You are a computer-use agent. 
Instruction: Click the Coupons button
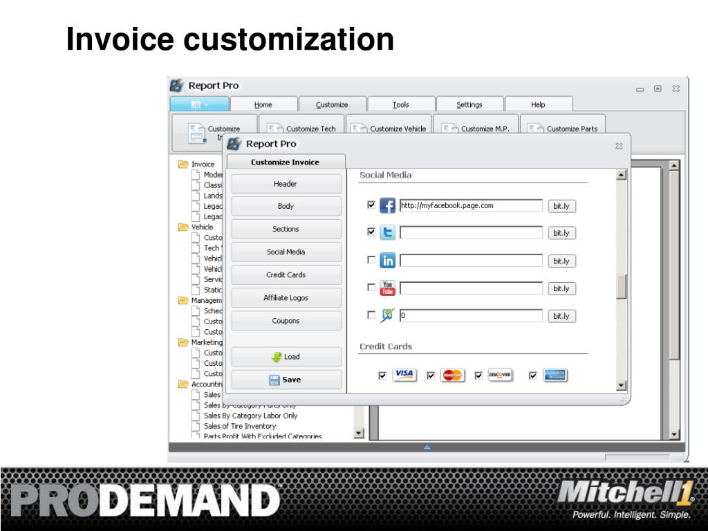tap(286, 321)
